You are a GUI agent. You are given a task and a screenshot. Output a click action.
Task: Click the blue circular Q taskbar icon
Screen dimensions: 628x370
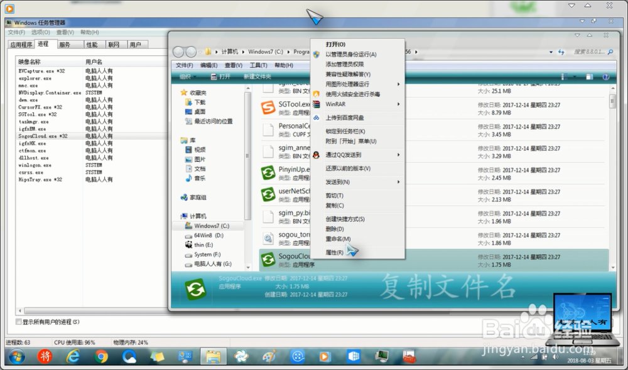coord(129,356)
